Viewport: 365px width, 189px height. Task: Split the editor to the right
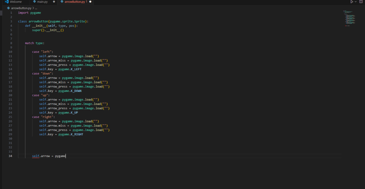pyautogui.click(x=361, y=2)
